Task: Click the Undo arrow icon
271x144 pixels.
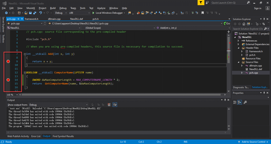Action: 40,13
